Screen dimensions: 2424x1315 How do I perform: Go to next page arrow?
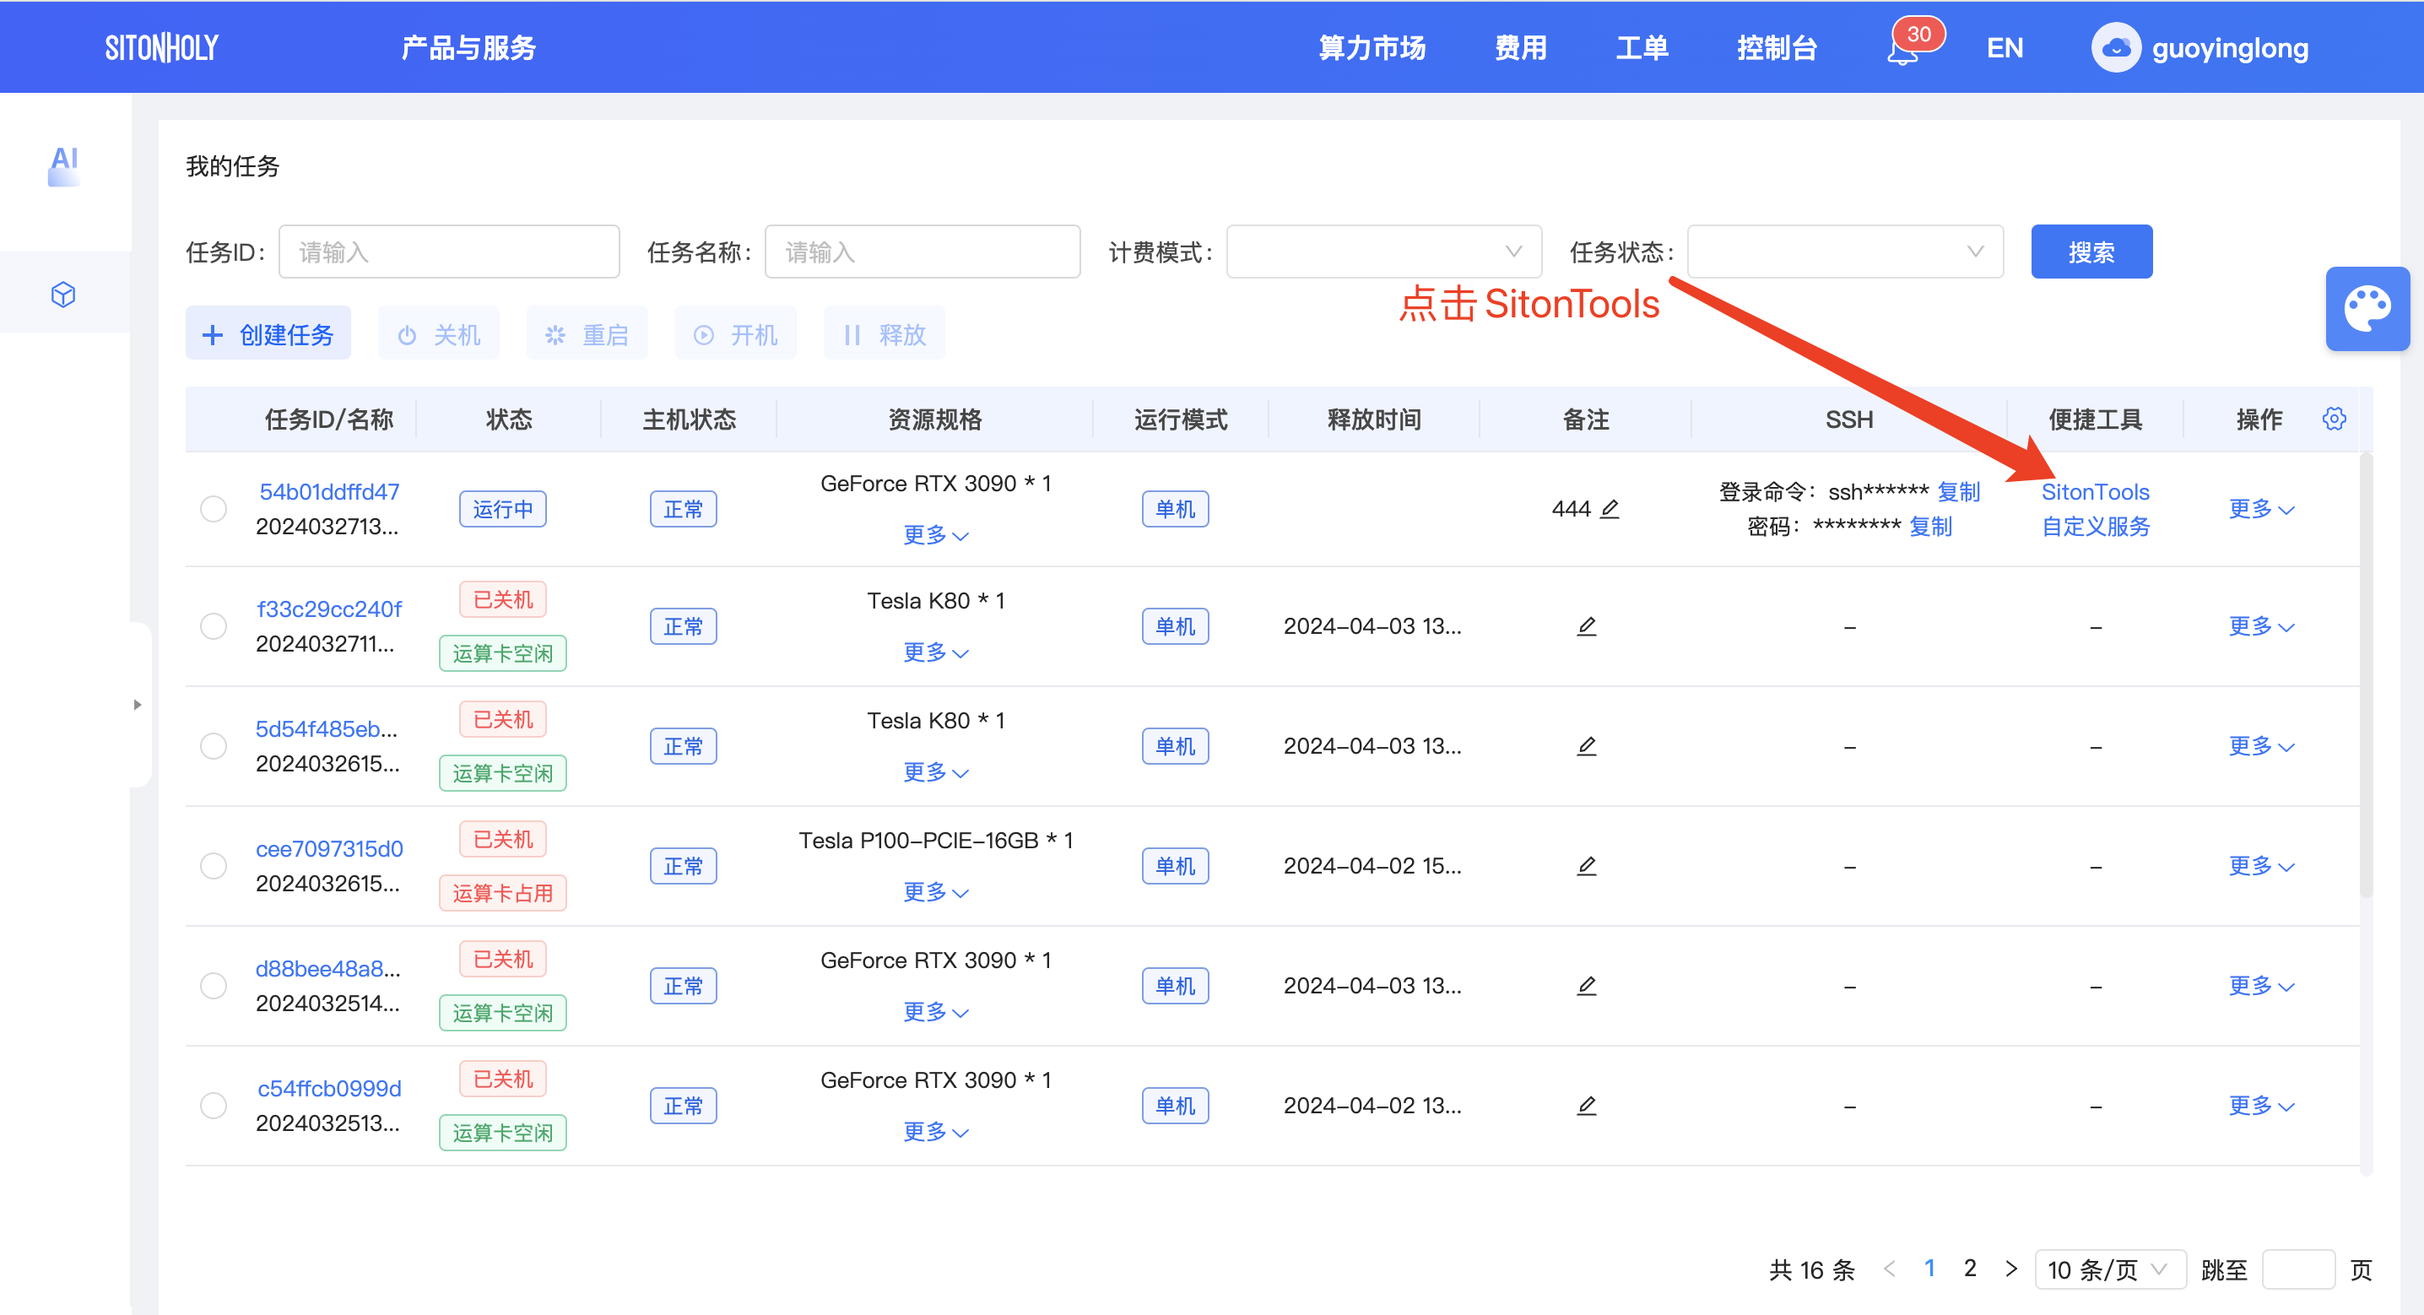point(2011,1269)
